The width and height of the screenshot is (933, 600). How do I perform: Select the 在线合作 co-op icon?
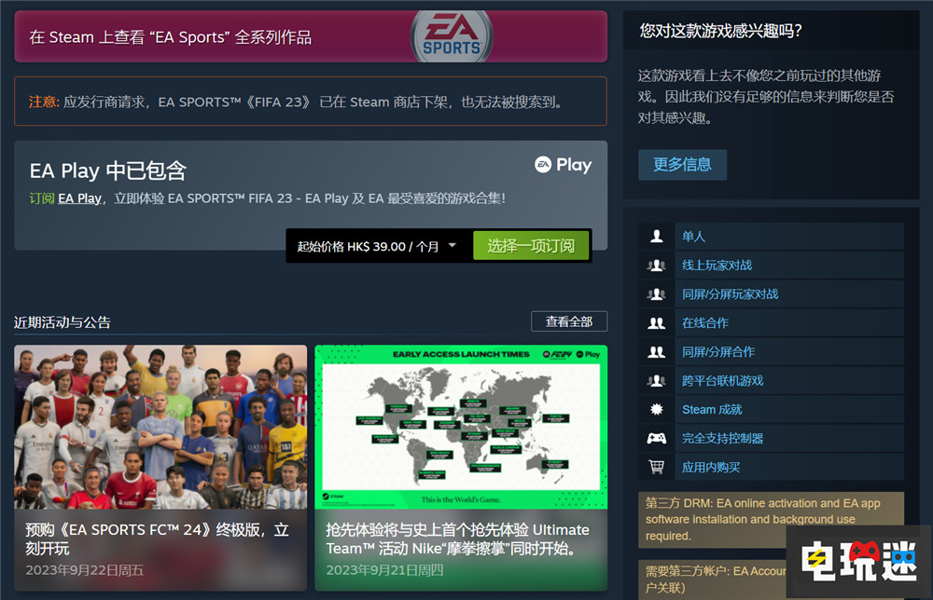point(656,322)
